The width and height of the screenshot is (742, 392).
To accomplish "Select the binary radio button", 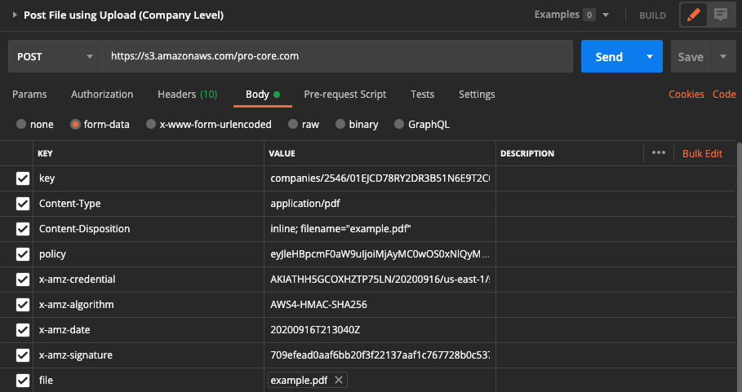I will tap(340, 124).
